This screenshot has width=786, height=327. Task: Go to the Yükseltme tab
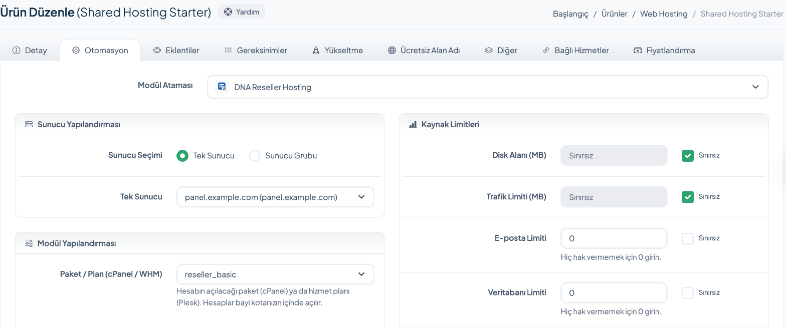pos(337,50)
